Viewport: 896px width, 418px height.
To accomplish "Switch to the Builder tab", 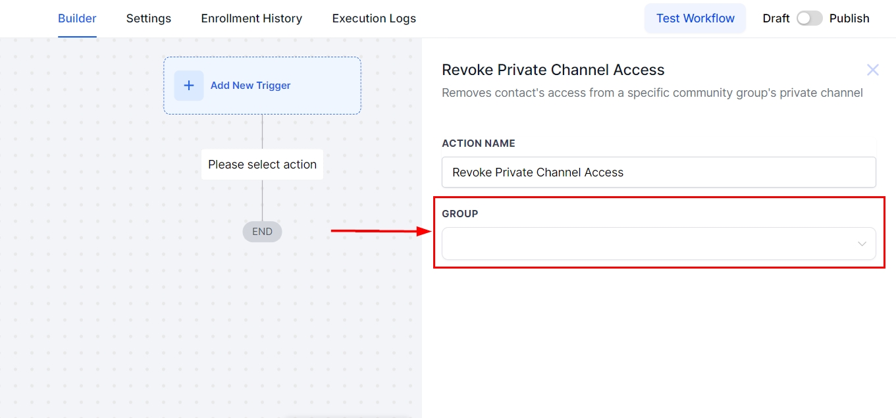I will (x=77, y=18).
